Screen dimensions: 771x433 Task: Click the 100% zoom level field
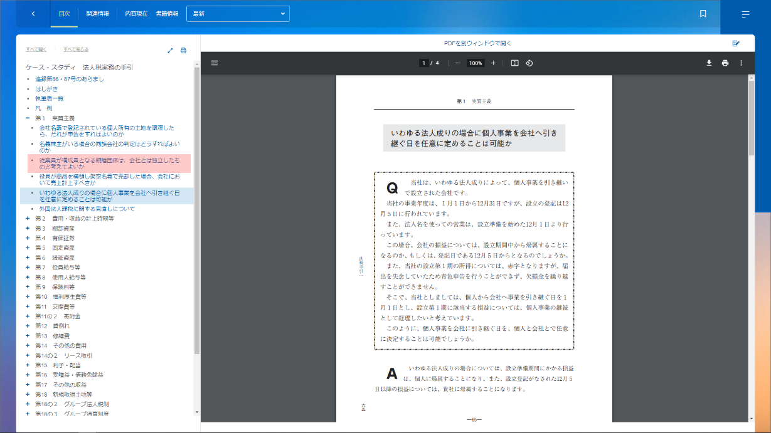point(476,63)
